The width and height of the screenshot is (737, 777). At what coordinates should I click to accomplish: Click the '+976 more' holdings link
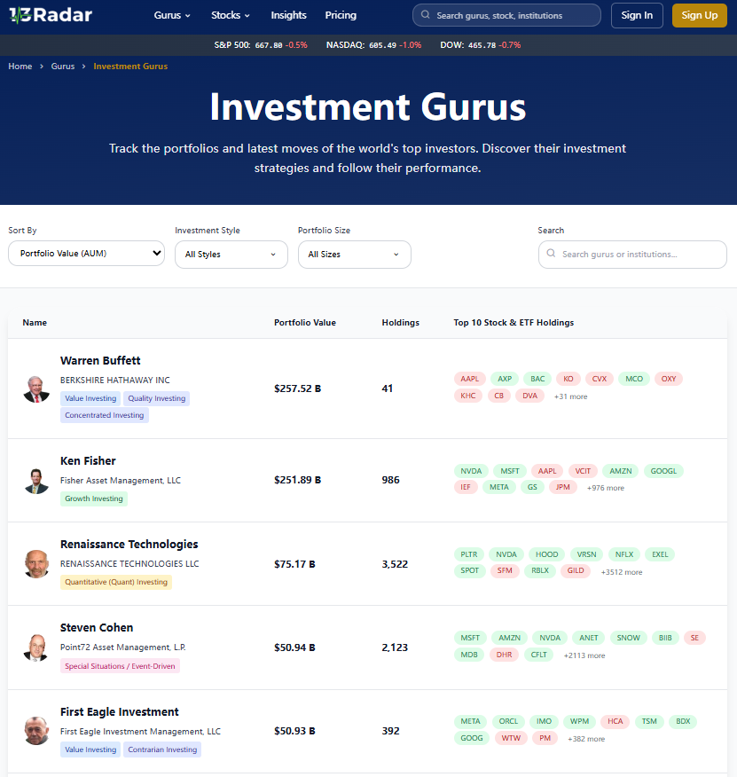(606, 488)
